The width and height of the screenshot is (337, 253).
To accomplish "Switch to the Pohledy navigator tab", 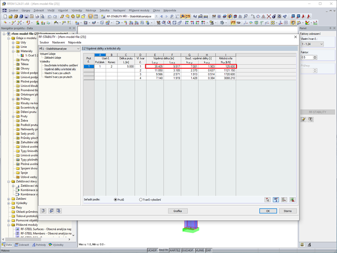I will (39, 245).
